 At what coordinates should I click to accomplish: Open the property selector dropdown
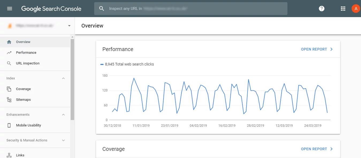coord(69,26)
